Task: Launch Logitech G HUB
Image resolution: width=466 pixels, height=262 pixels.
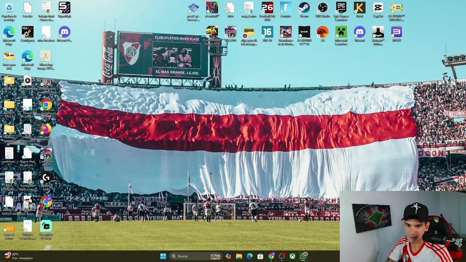Action: [x=46, y=181]
